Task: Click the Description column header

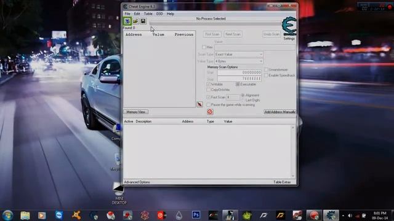Action: point(143,122)
